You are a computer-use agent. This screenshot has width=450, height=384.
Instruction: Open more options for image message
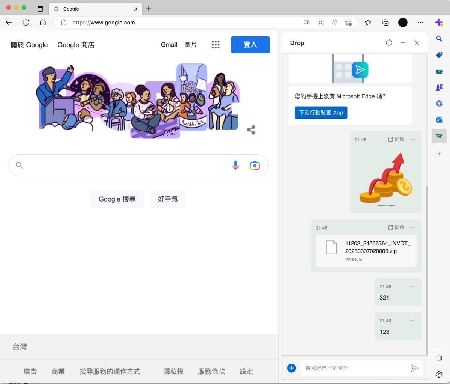(412, 139)
